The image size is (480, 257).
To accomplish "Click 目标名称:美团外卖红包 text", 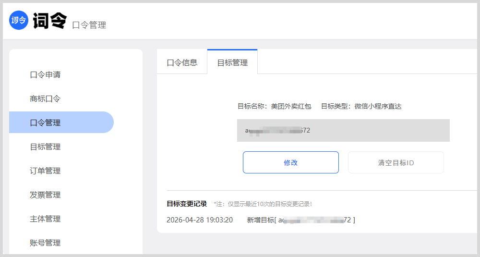I will coord(274,106).
